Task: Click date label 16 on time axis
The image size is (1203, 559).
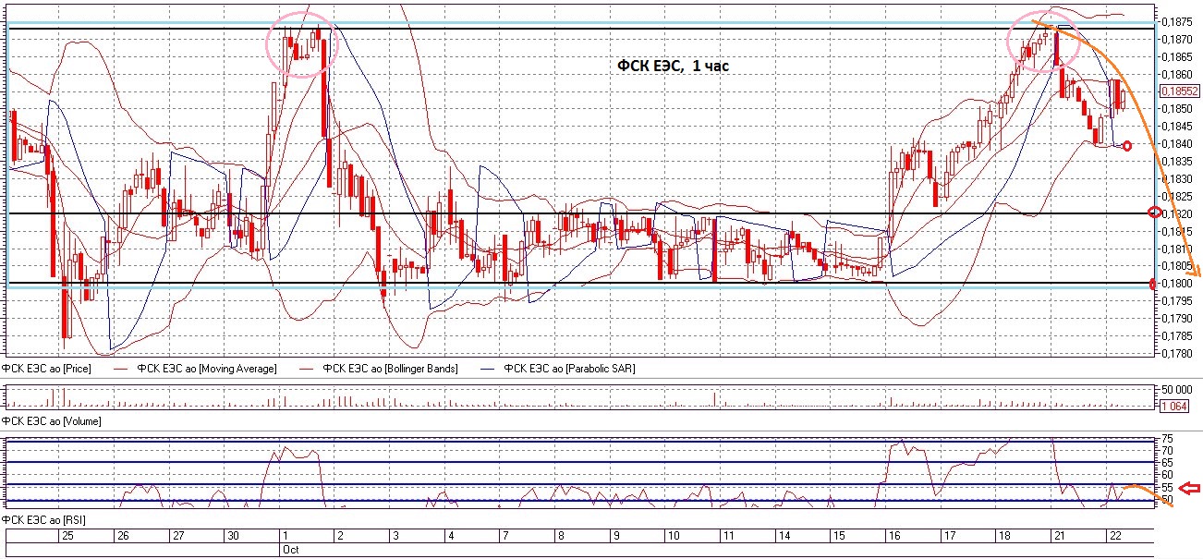Action: pyautogui.click(x=895, y=536)
